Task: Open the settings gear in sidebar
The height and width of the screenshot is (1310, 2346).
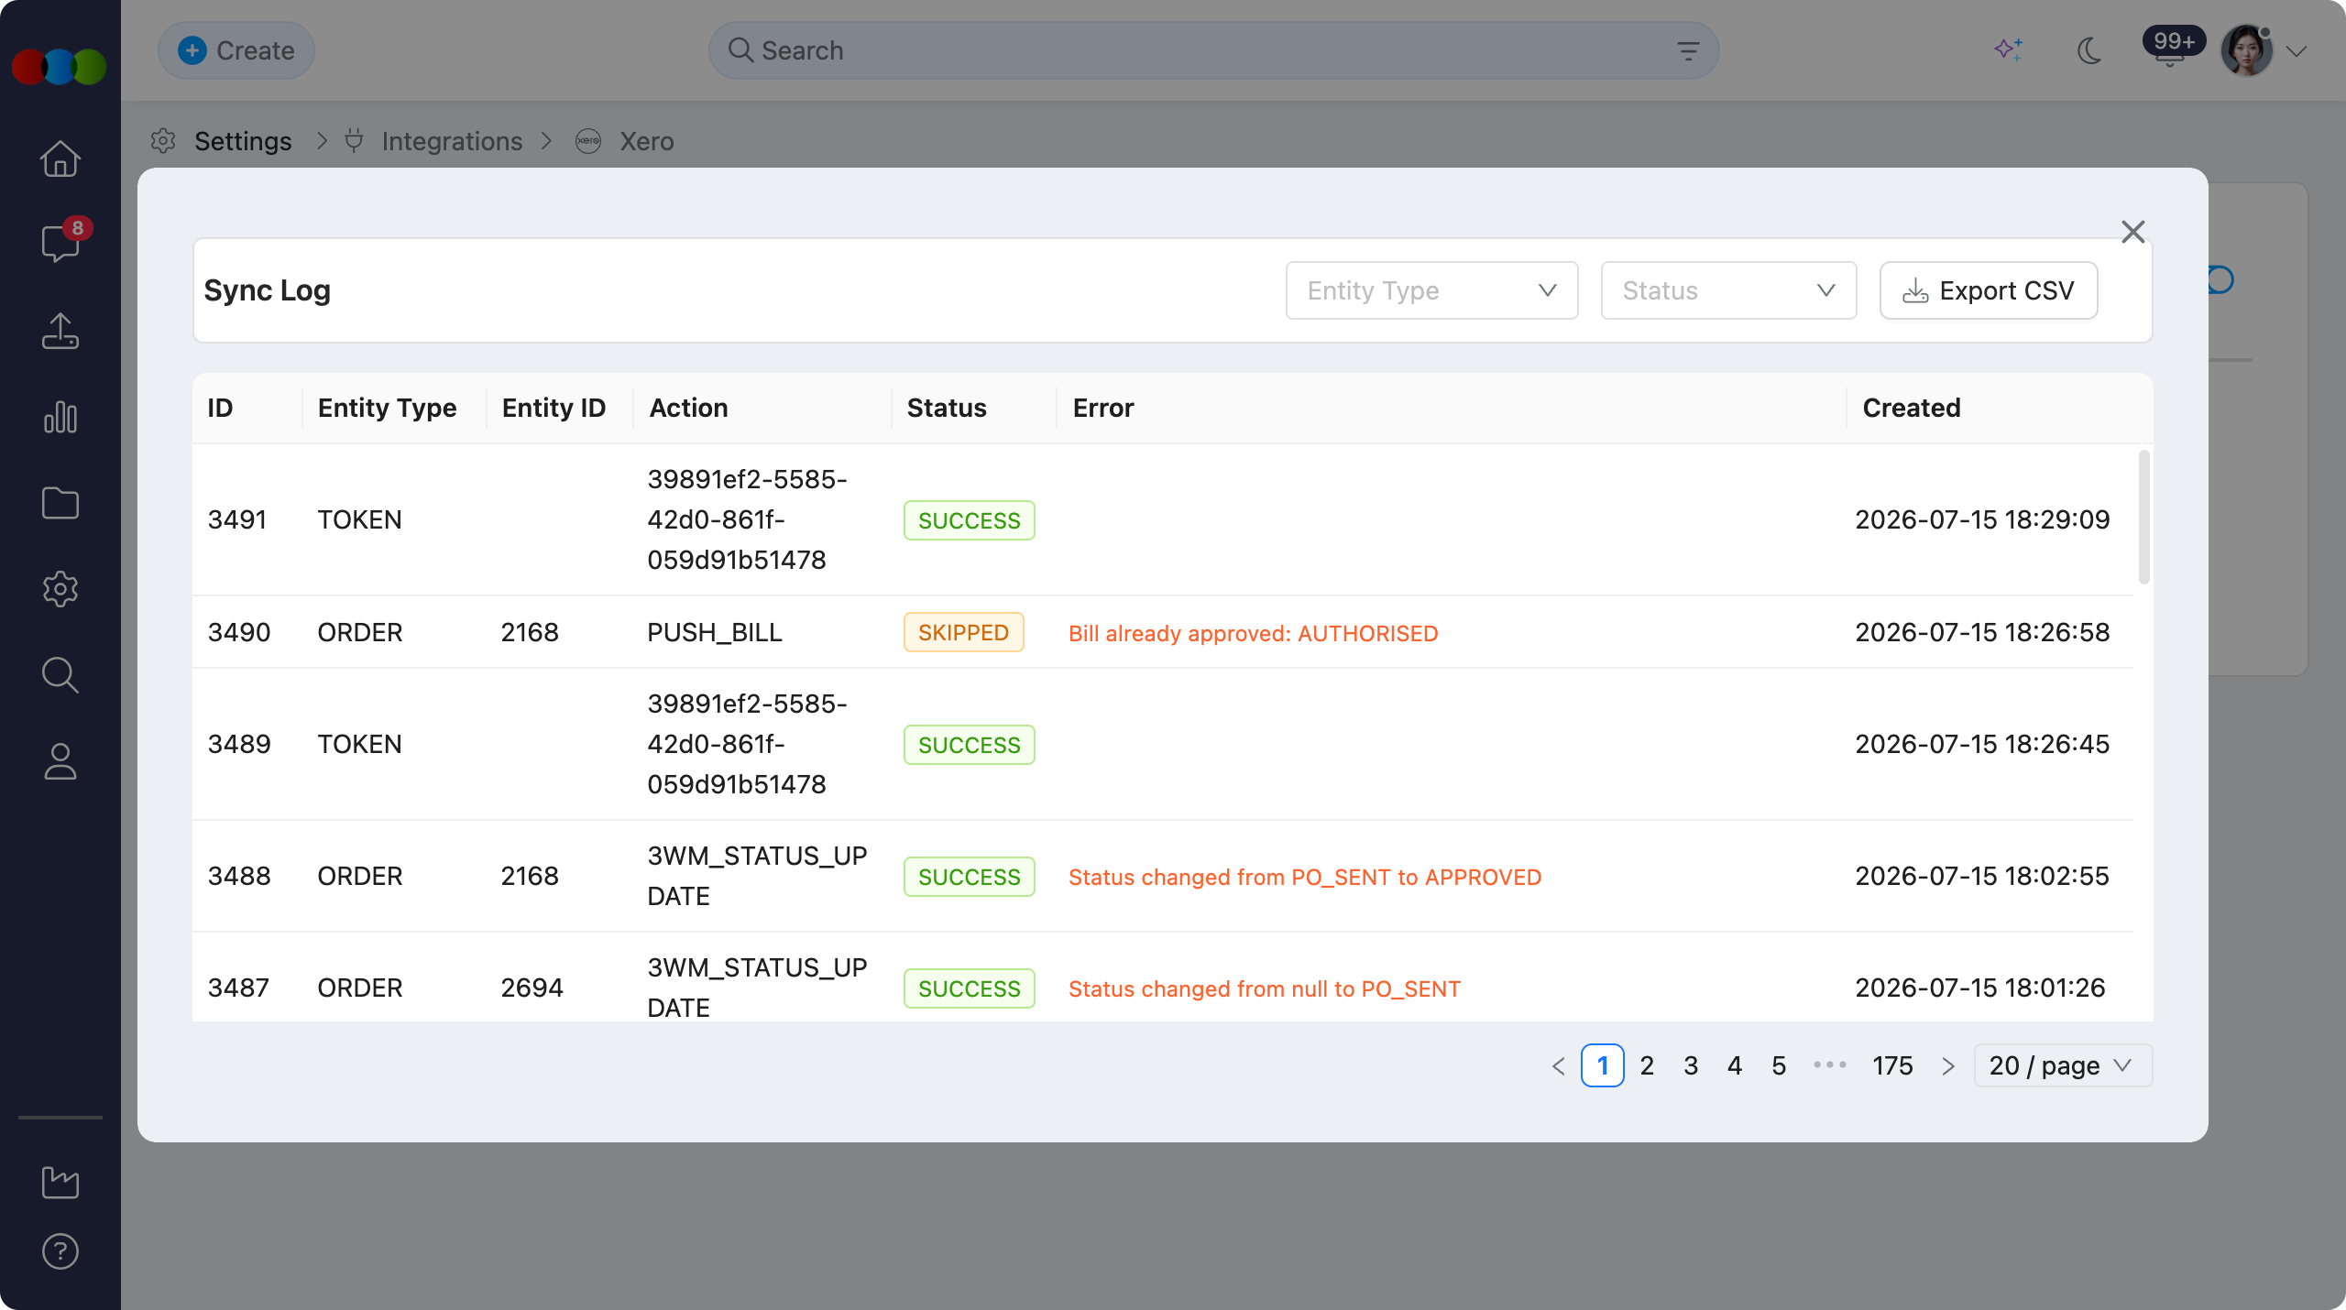Action: click(60, 589)
